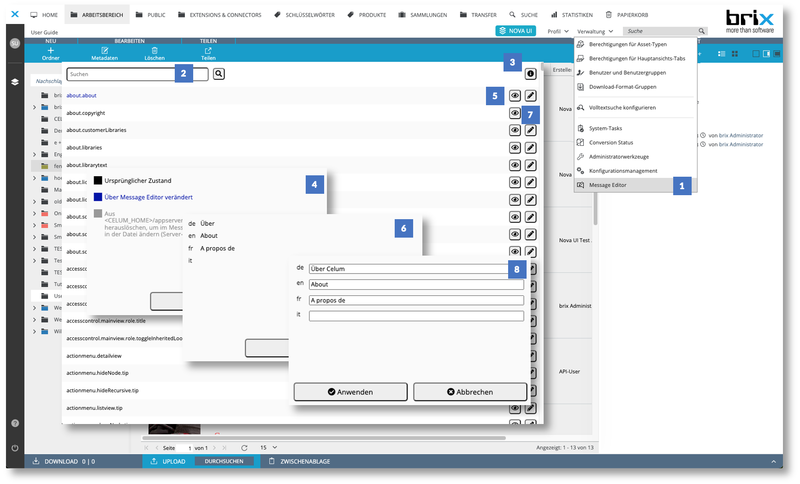View about.about with its eye icon
Image resolution: width=800 pixels, height=484 pixels.
(x=515, y=96)
